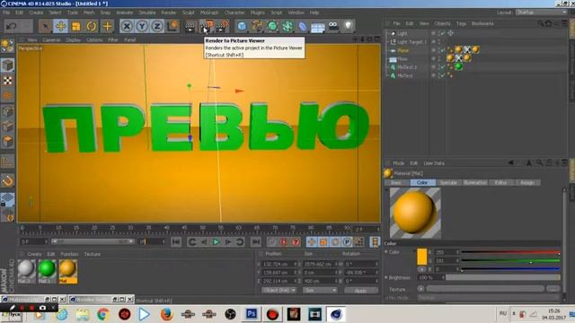This screenshot has width=575, height=323.
Task: Adjust the red color slider
Action: pyautogui.click(x=510, y=252)
